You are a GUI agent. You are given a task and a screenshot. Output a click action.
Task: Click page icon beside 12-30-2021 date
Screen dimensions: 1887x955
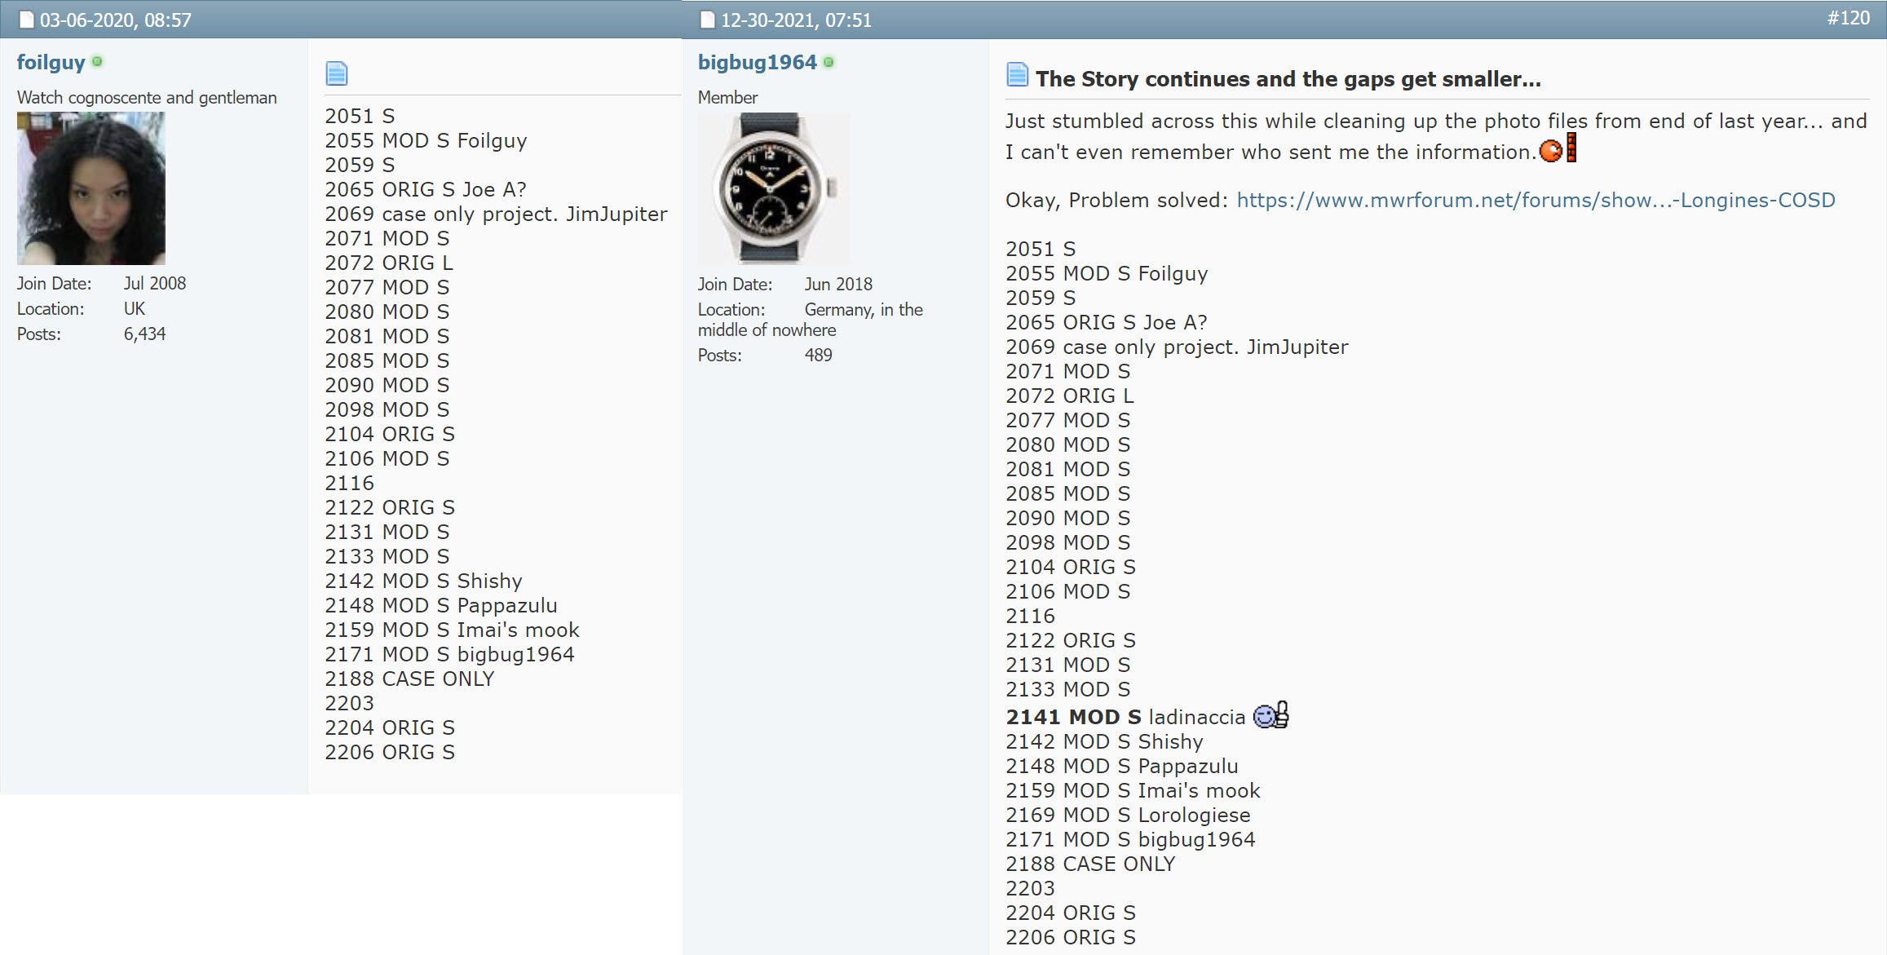707,20
